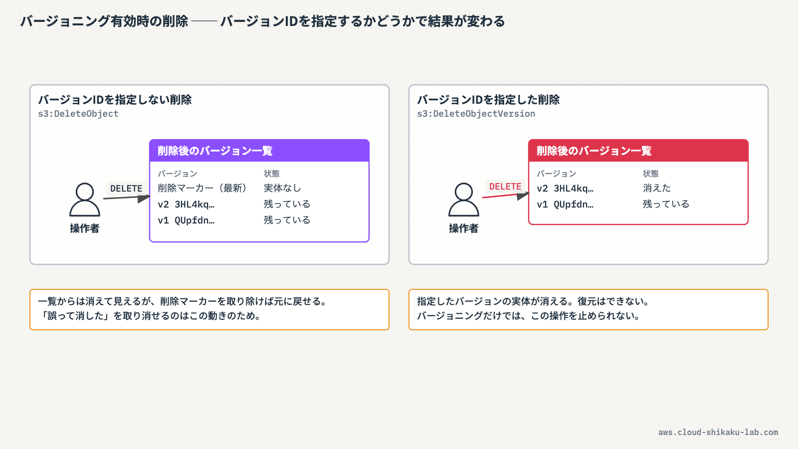Screen dimensions: 798x449
Task: Click 操作者 label in right panel
Action: pos(464,228)
